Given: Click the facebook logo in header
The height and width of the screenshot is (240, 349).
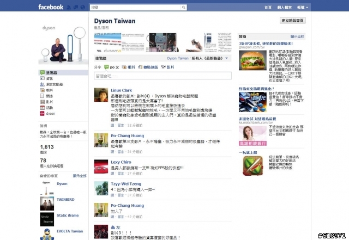Looking at the screenshot, I should click(x=51, y=7).
